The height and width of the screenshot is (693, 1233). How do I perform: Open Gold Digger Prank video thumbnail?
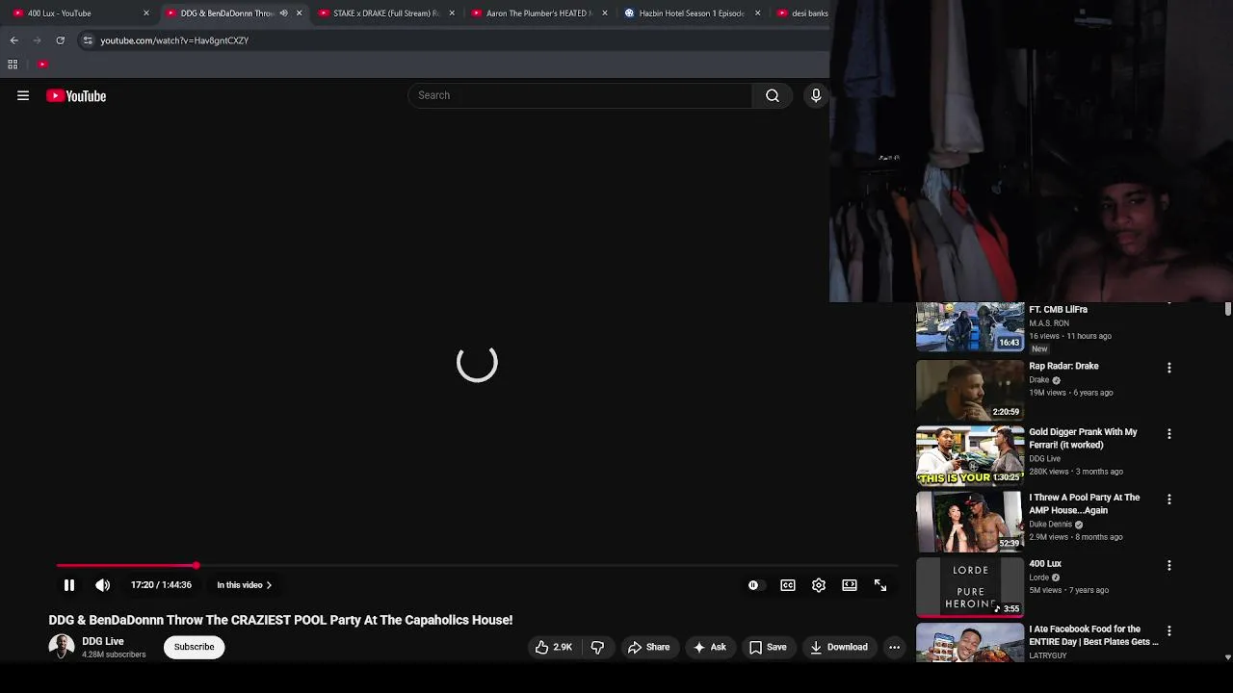coord(969,455)
